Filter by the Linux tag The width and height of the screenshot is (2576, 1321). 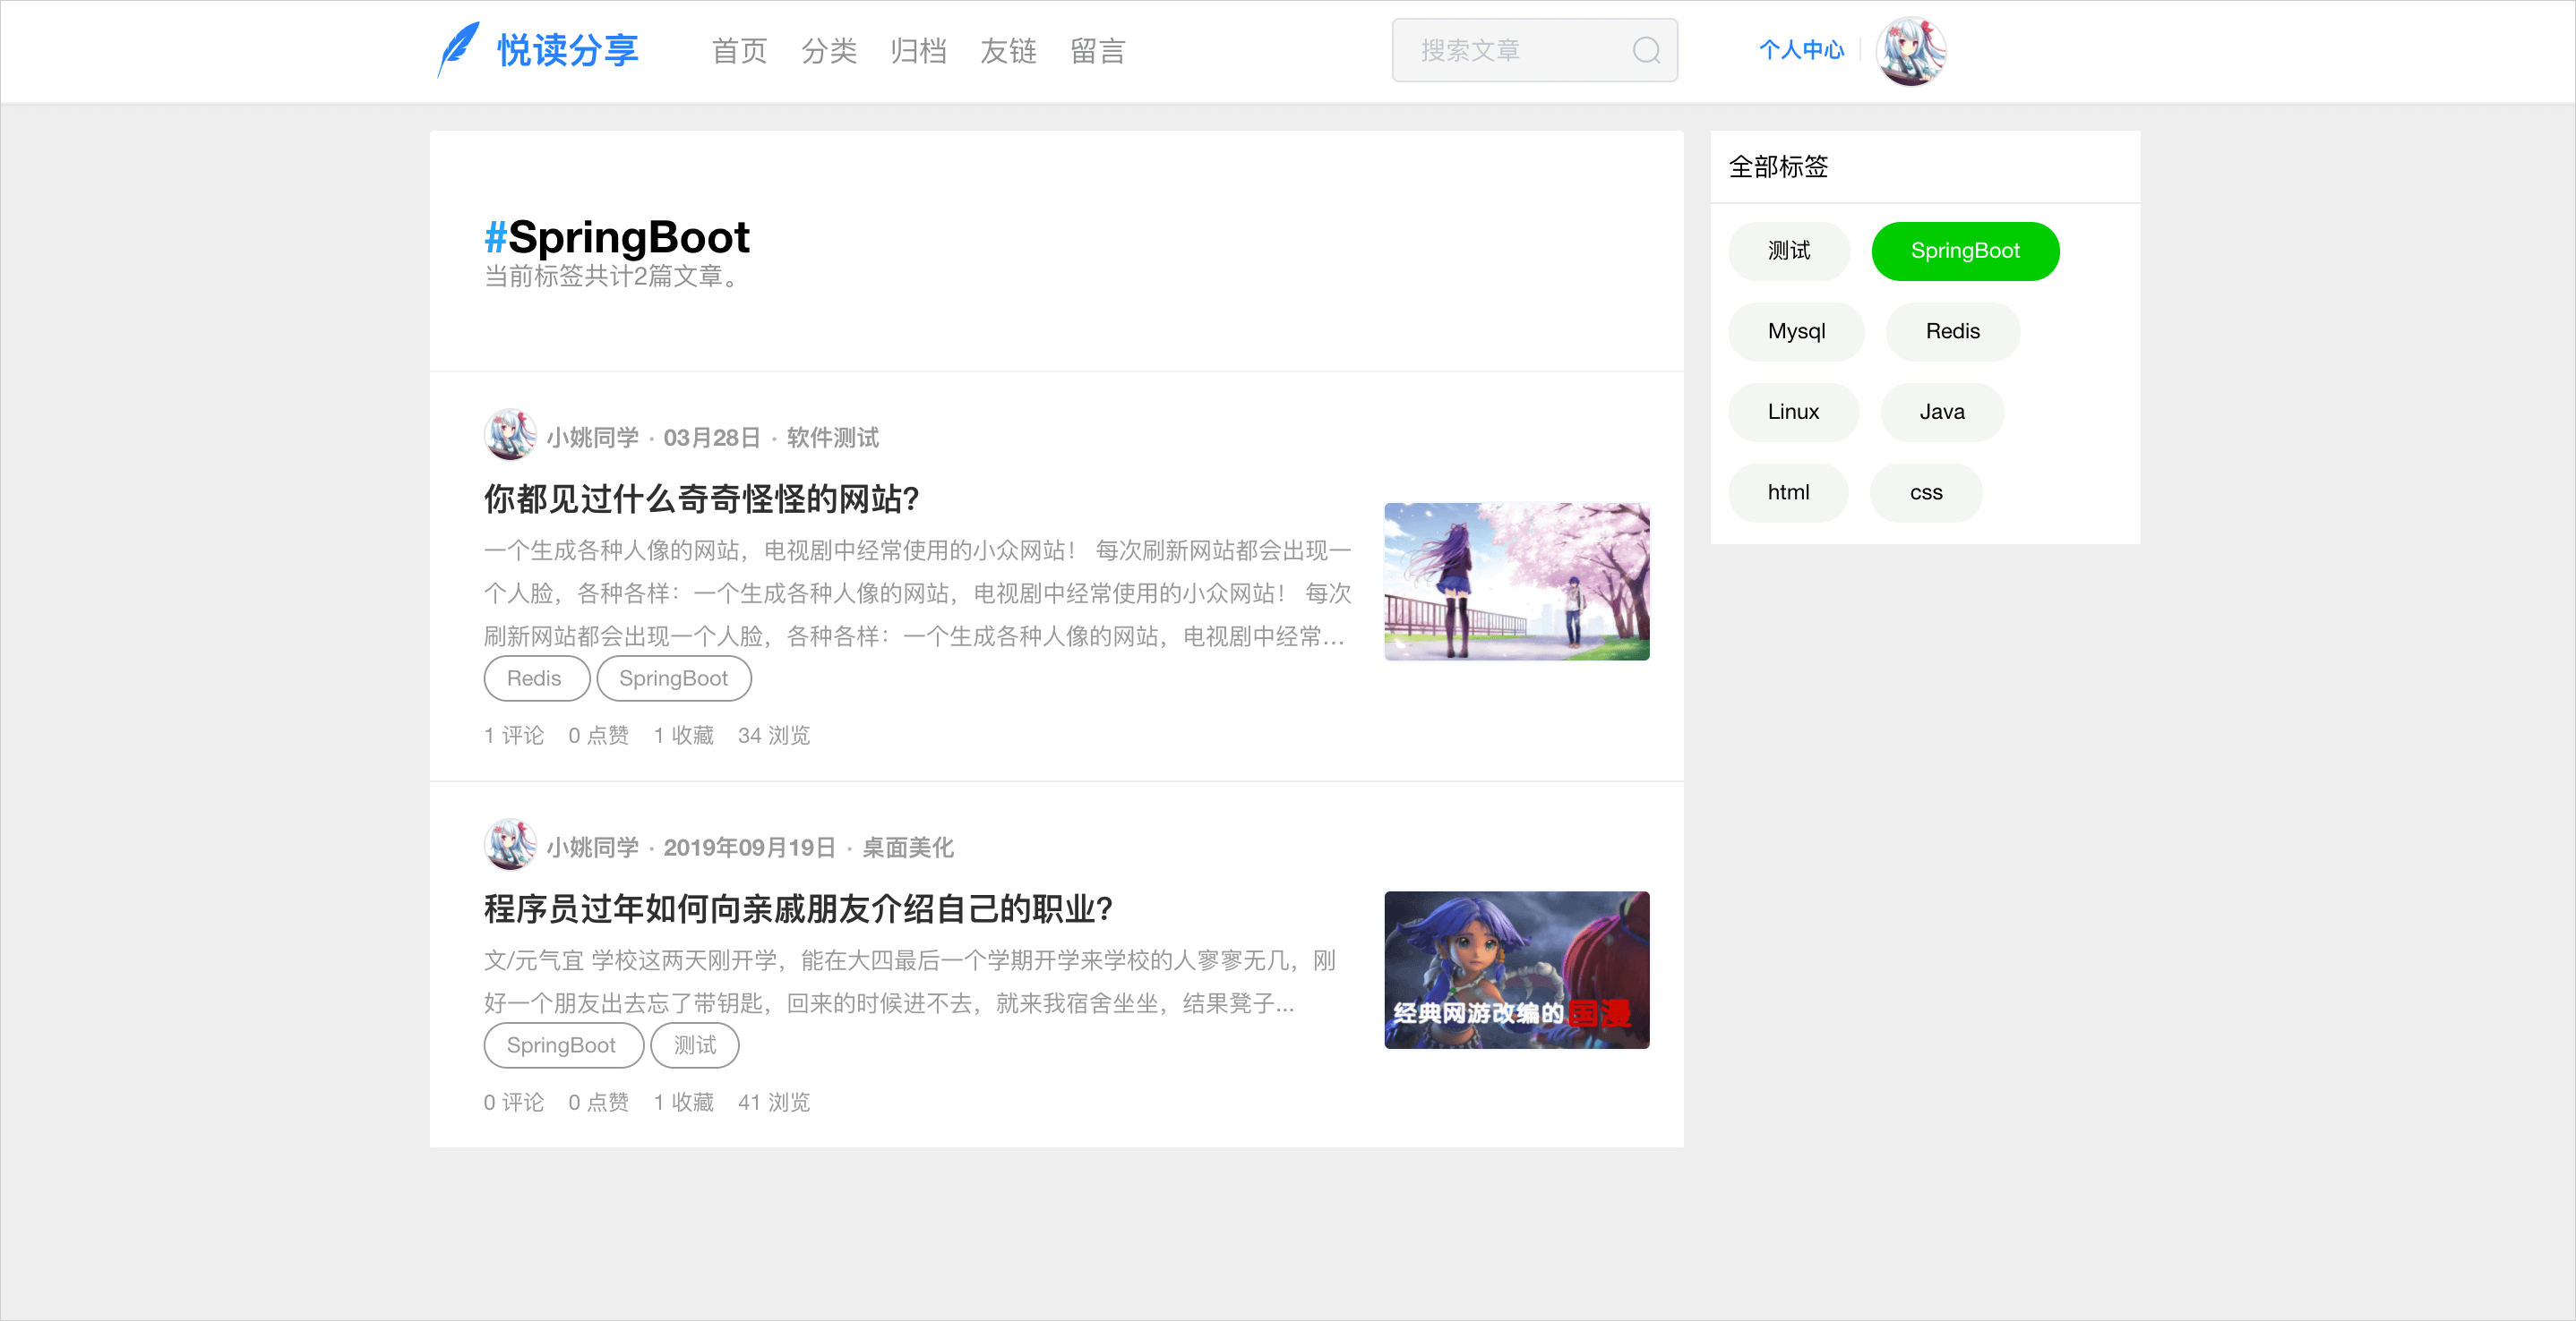[x=1792, y=412]
